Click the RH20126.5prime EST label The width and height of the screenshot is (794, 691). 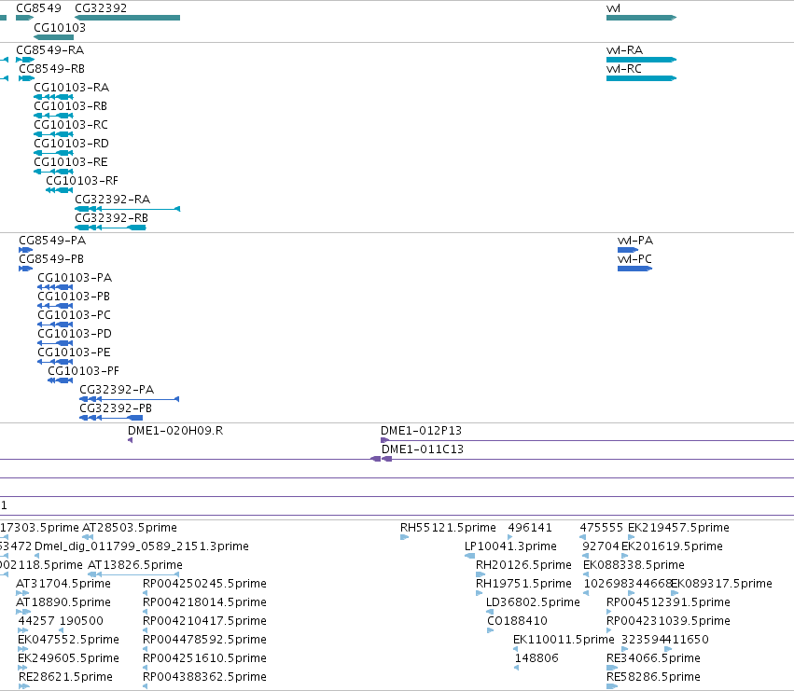pos(523,565)
